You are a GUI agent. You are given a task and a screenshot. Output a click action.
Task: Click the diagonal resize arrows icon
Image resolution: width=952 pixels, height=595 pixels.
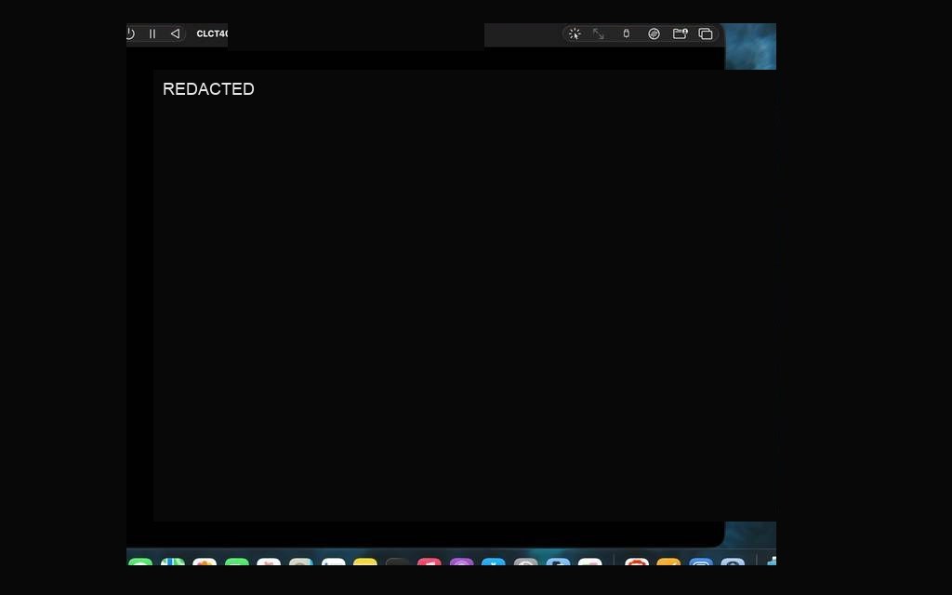(x=599, y=34)
